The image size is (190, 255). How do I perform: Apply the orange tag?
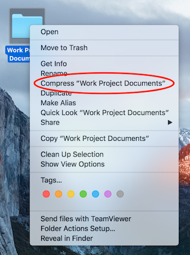(x=59, y=194)
